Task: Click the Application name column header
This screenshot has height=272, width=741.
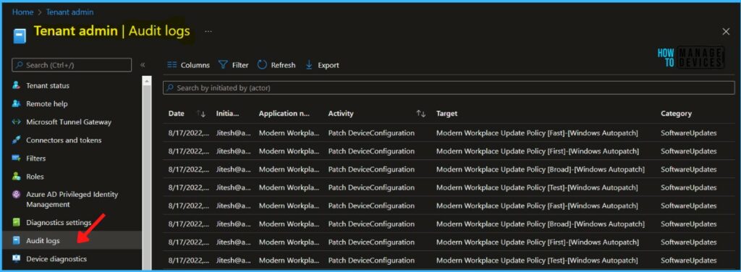Action: tap(284, 114)
